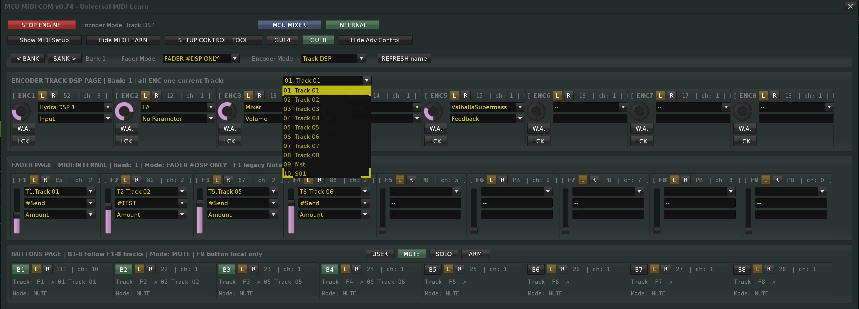The width and height of the screenshot is (859, 309).
Task: Click Show MIDI Setup button
Action: point(44,40)
